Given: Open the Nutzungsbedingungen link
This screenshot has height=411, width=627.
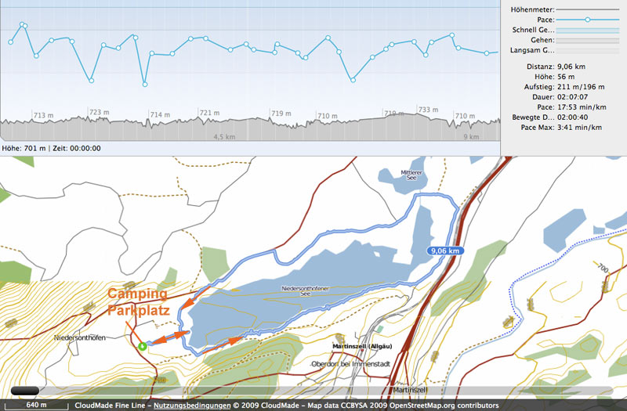Looking at the screenshot, I should coord(192,406).
